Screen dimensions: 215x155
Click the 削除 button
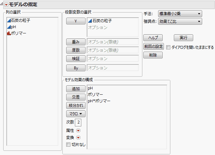(x=153, y=55)
